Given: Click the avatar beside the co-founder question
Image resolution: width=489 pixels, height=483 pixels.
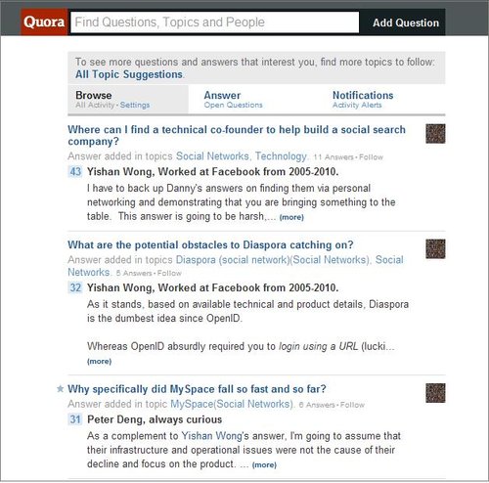Looking at the screenshot, I should pyautogui.click(x=435, y=134).
